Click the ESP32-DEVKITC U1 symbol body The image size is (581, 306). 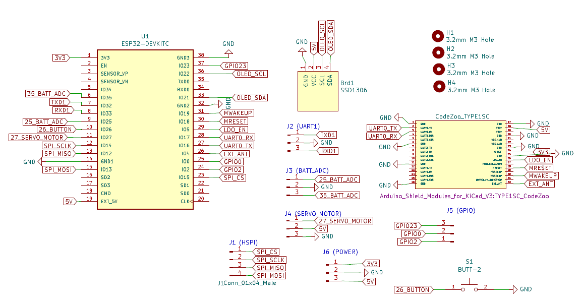(145, 130)
